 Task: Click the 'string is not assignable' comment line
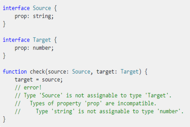click(99, 111)
